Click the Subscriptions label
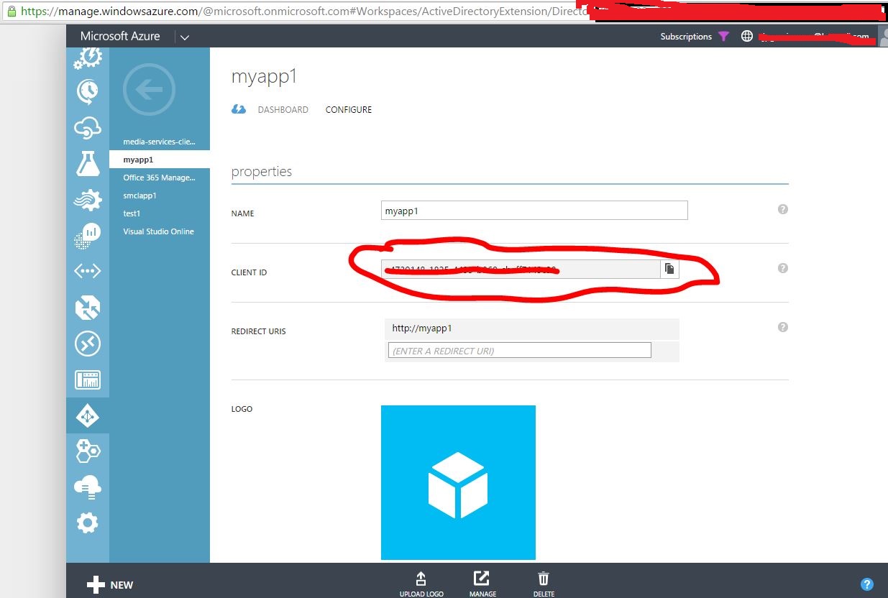Screen dimensions: 888x598 686,37
